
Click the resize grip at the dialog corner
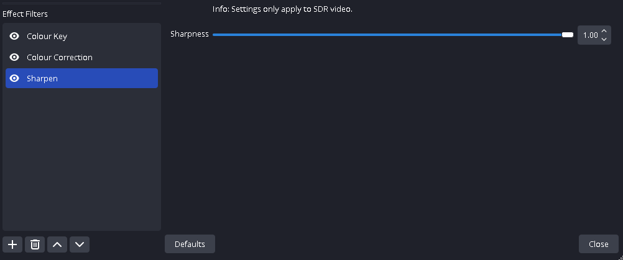621,258
